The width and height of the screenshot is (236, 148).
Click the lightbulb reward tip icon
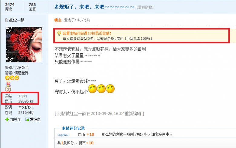59,33
